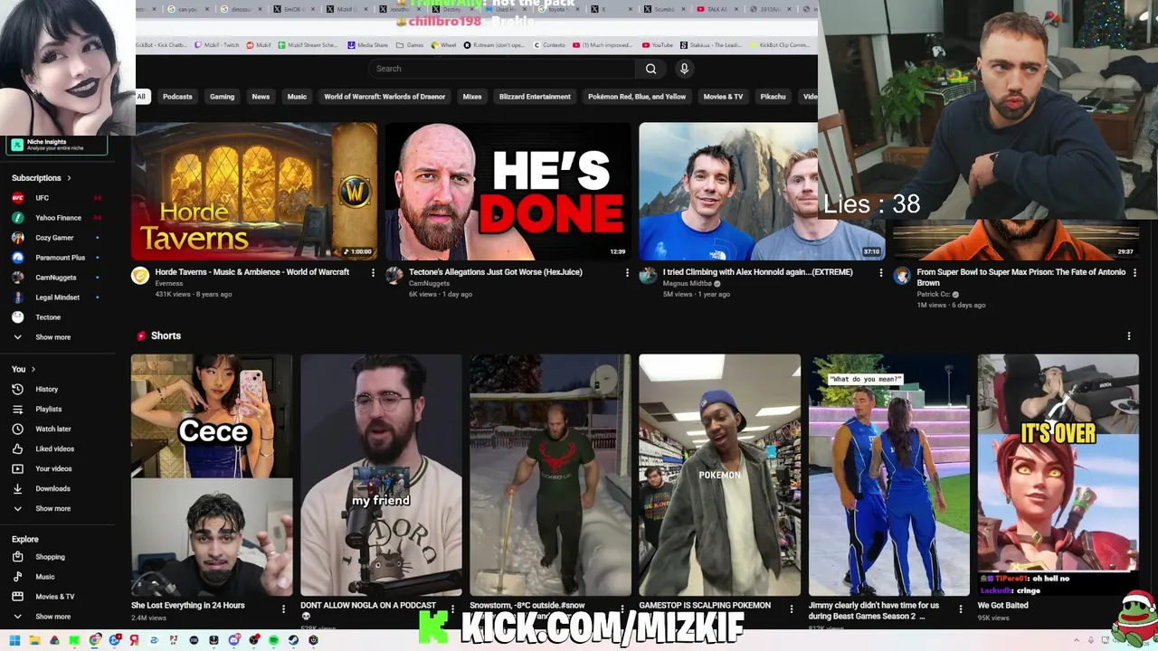Open options for Jimmy Beast Games short
Screen dimensions: 1158x651
(961, 609)
